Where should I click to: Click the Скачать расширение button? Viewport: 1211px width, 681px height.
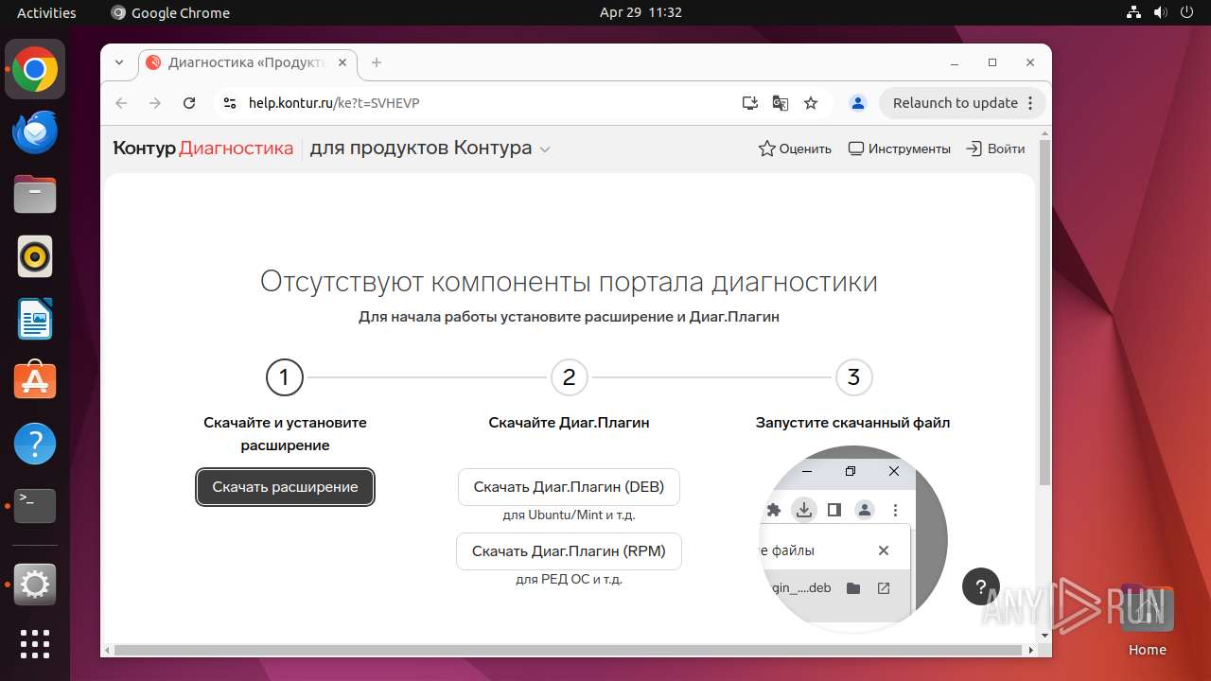point(285,487)
